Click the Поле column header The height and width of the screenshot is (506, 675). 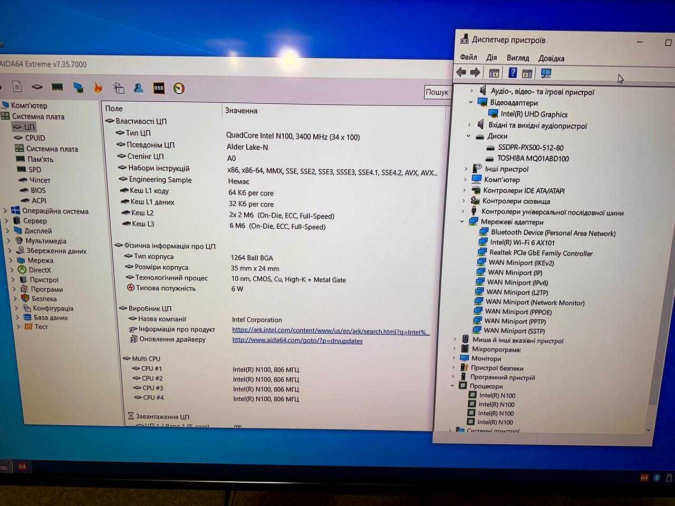pyautogui.click(x=114, y=109)
